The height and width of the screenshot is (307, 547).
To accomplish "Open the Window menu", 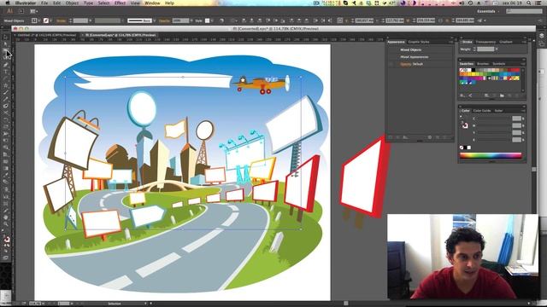I will [152, 3].
